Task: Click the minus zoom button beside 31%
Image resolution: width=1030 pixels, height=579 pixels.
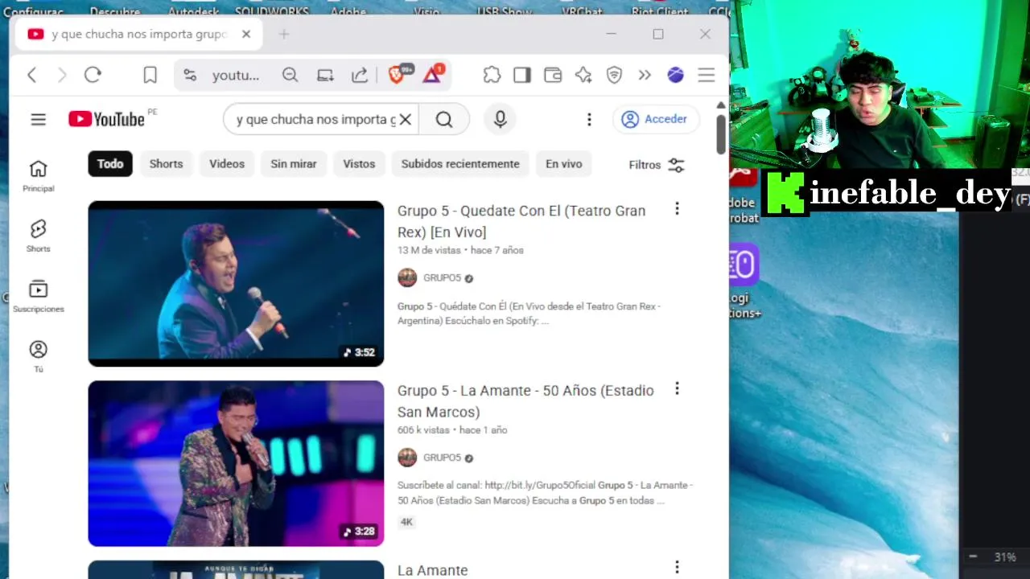Action: point(973,556)
